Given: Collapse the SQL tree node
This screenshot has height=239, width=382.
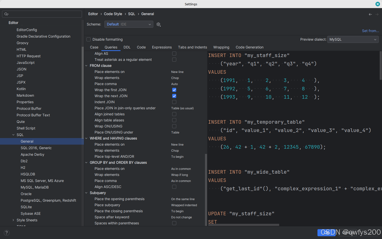Looking at the screenshot, I should click(13, 135).
